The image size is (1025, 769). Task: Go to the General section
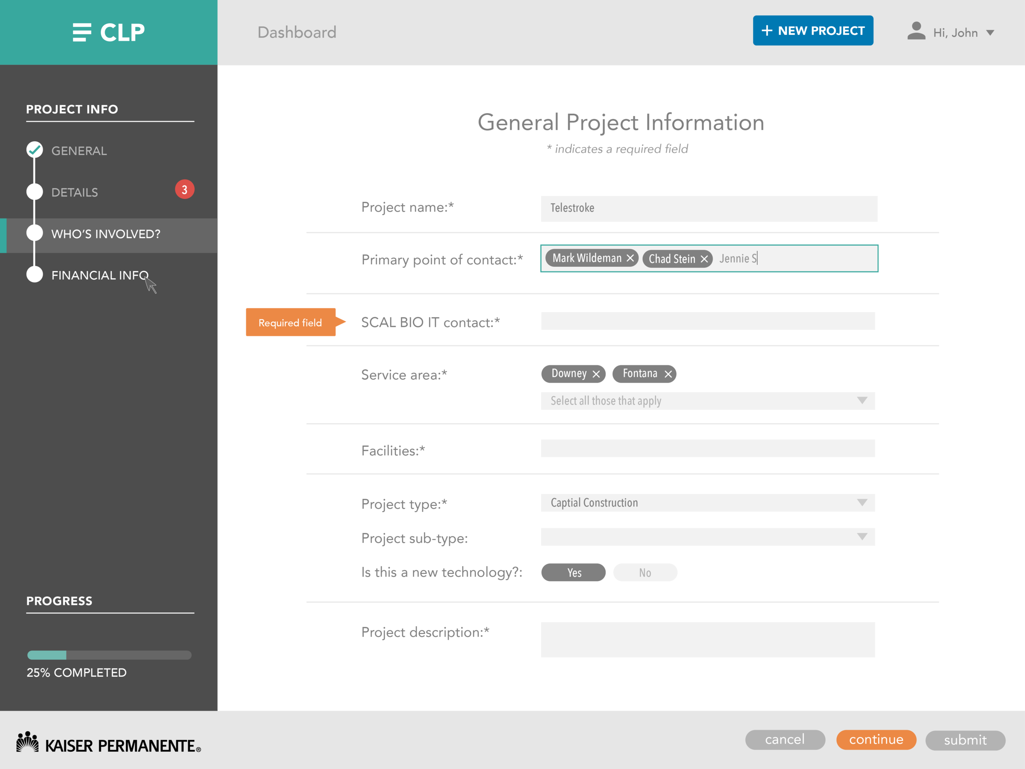[79, 151]
